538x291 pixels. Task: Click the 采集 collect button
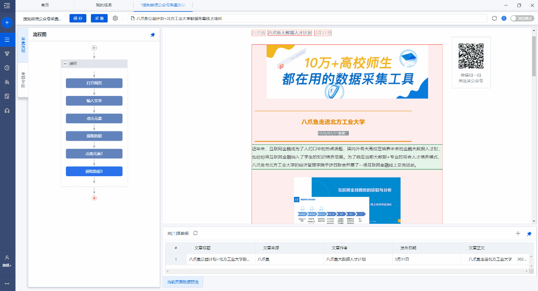99,18
